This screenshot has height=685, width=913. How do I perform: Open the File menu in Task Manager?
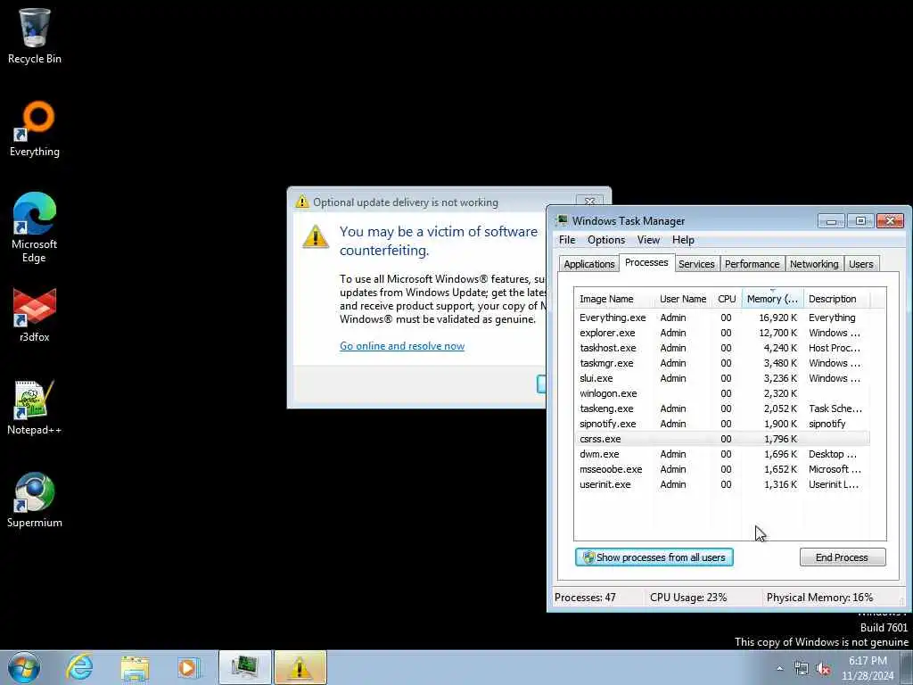click(x=567, y=240)
